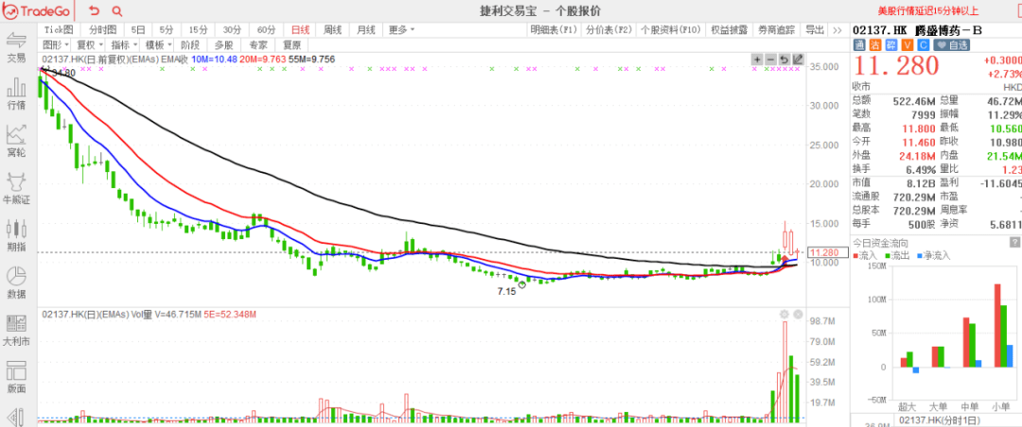This screenshot has width=1022, height=427.
Task: Click the orange V tag badge
Action: point(907,45)
